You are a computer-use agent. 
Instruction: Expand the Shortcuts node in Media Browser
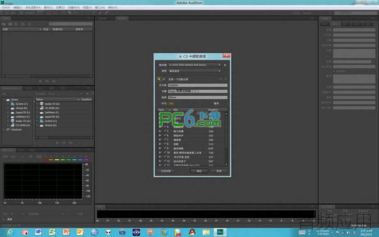point(3,130)
